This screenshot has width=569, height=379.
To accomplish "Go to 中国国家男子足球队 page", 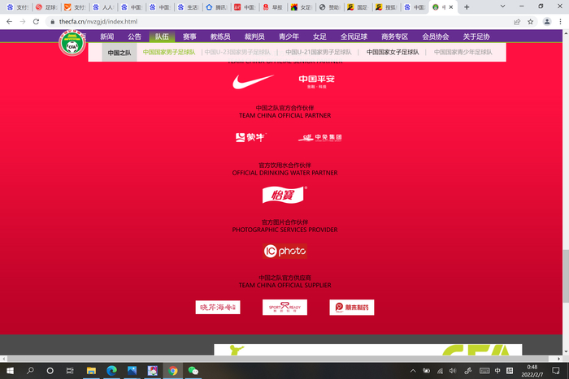I will (169, 52).
